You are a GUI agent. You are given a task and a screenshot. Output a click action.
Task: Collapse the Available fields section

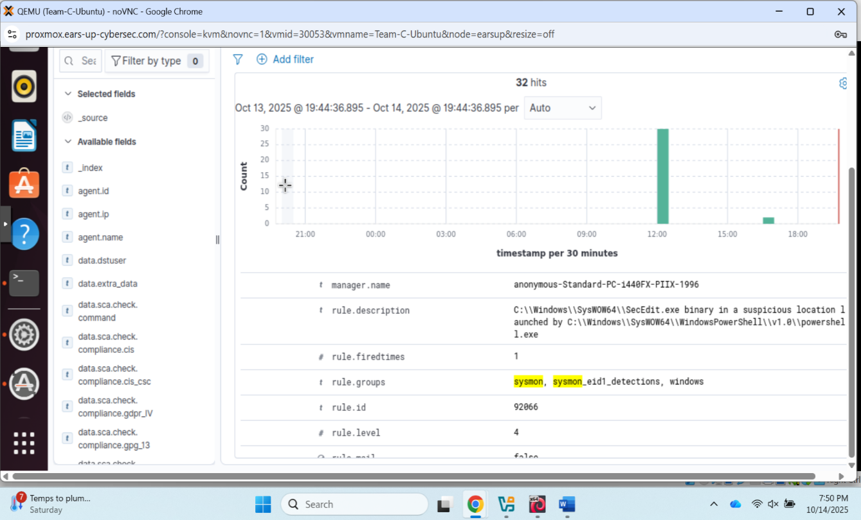pyautogui.click(x=68, y=142)
